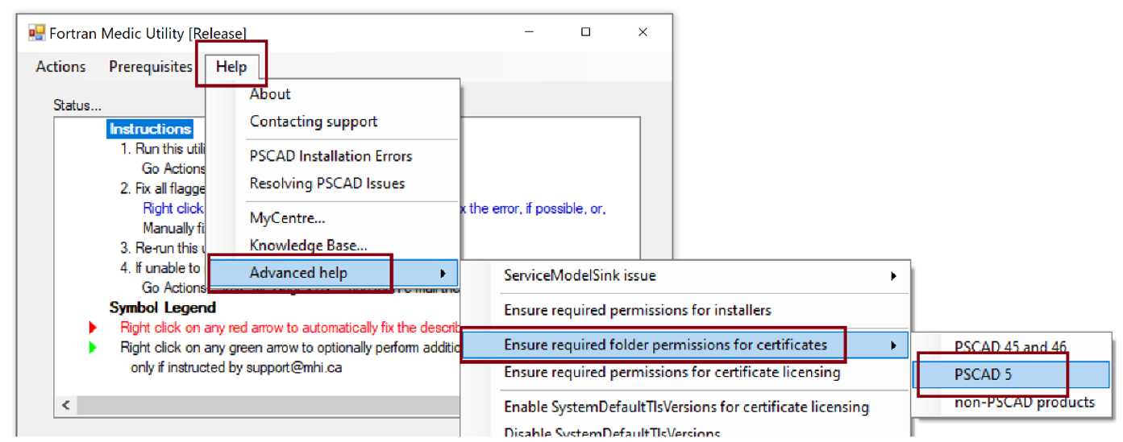Choose Enable SystemDefaultTlsVersions for certificate licensing
1123x442 pixels.
(x=685, y=407)
